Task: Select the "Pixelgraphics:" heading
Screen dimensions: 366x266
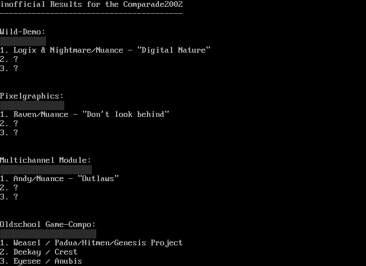Action: [32, 96]
